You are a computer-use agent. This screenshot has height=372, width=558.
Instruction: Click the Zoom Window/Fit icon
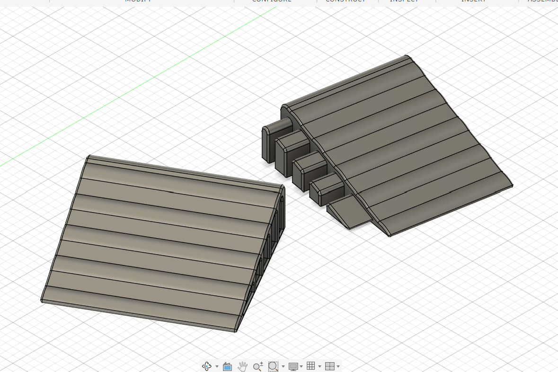(x=273, y=366)
